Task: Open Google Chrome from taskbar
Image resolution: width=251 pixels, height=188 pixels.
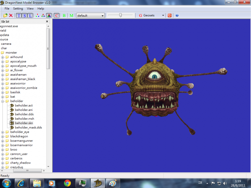Action: (x=67, y=183)
